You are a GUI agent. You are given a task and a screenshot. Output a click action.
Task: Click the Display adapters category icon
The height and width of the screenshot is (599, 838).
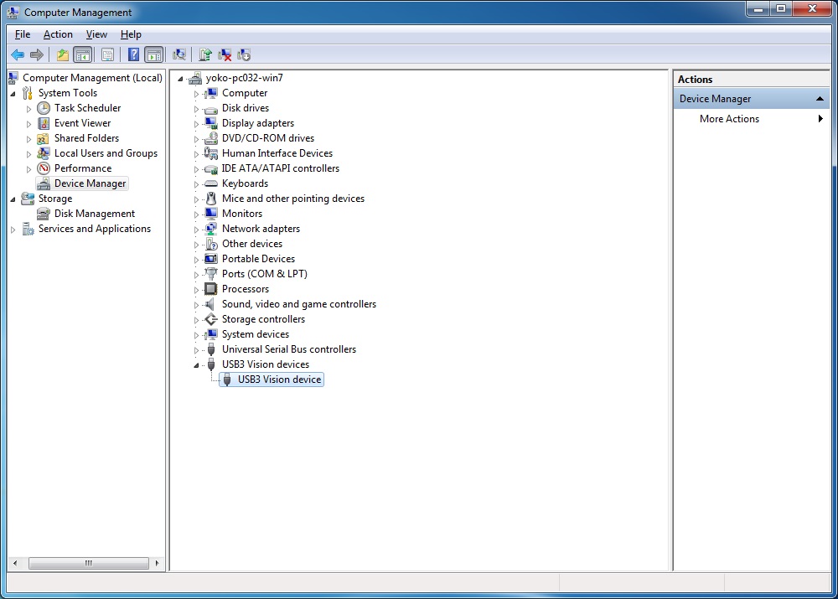[x=212, y=123]
